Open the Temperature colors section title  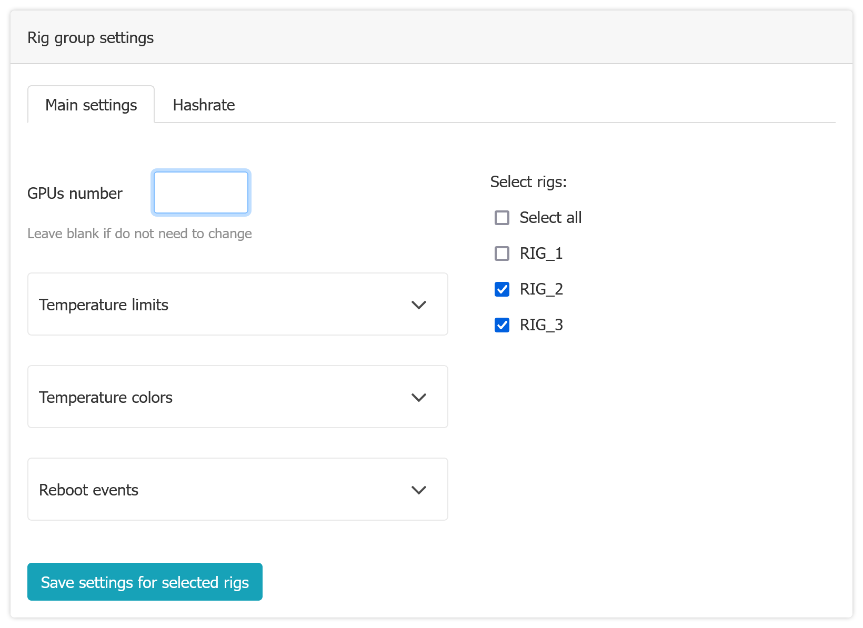pyautogui.click(x=106, y=398)
